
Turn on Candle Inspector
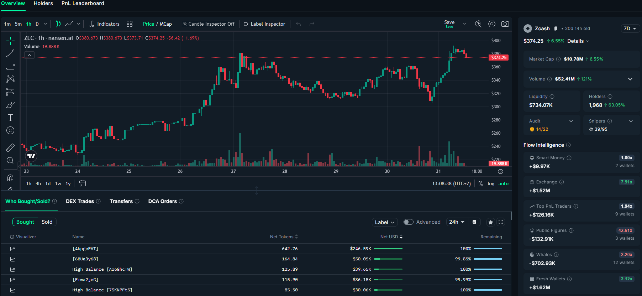[x=209, y=24]
